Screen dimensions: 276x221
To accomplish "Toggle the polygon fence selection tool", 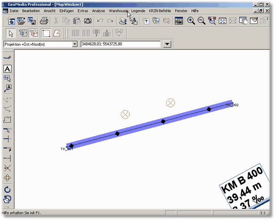I will pyautogui.click(x=57, y=33).
